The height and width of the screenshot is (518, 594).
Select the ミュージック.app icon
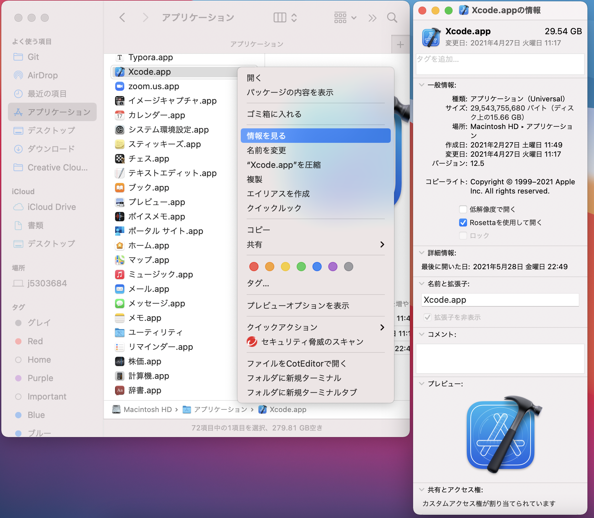(x=120, y=274)
